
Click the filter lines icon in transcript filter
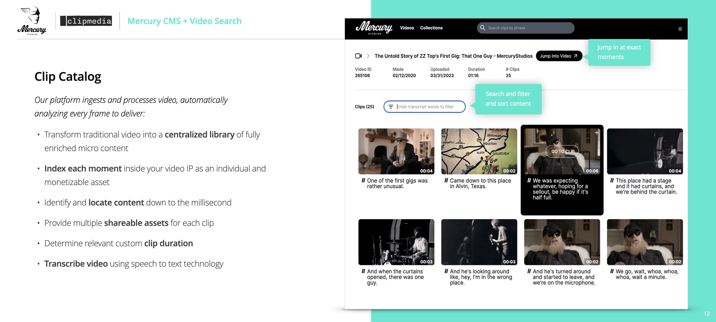click(391, 107)
